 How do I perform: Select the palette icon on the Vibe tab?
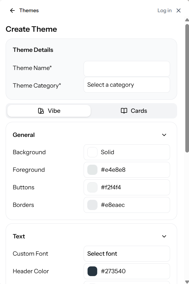(41, 111)
